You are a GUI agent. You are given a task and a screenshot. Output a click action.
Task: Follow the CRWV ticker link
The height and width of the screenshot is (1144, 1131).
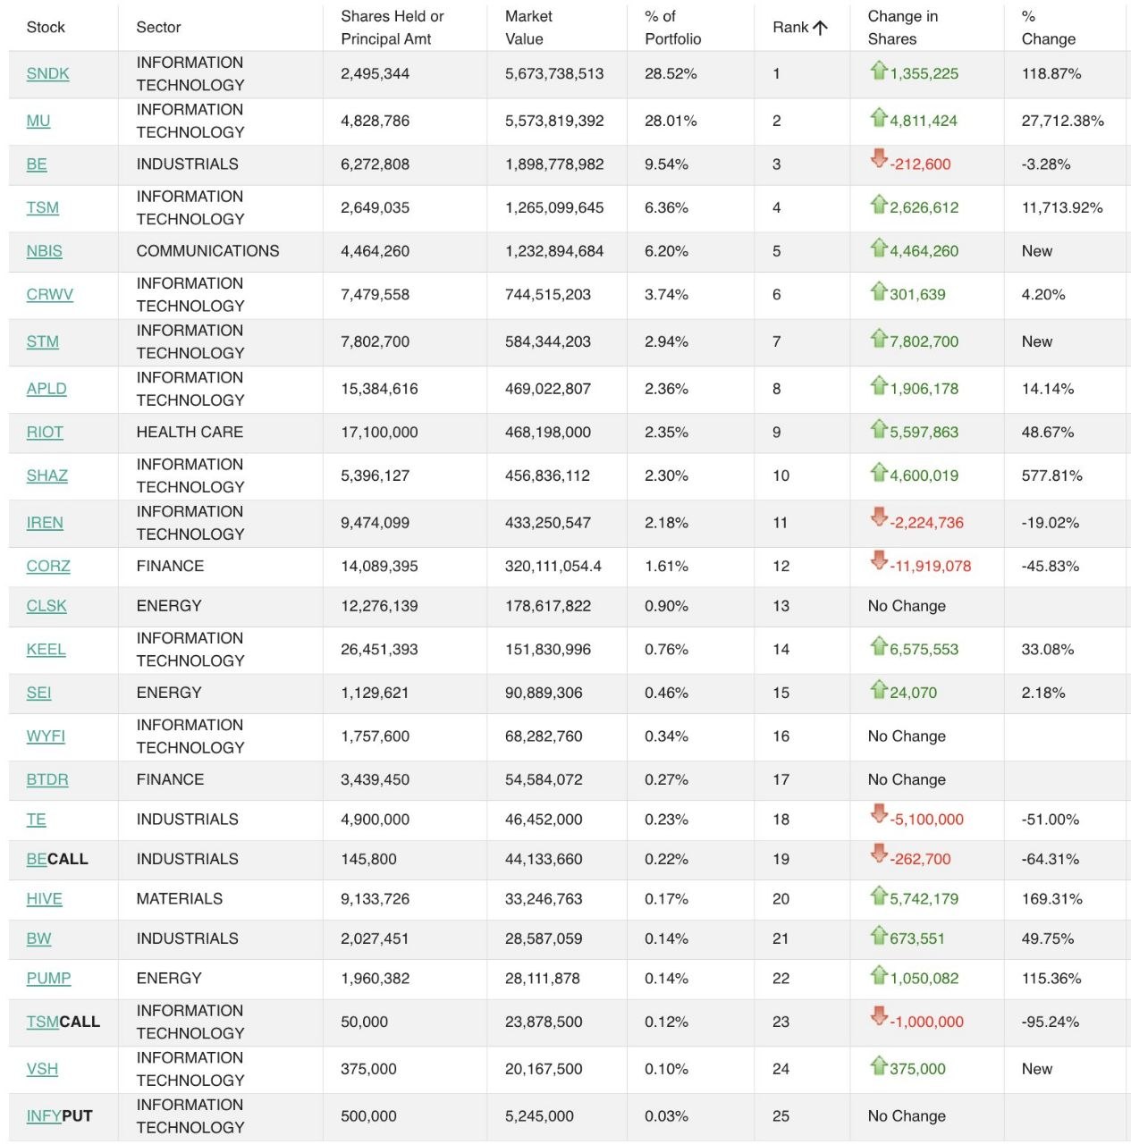pos(50,294)
